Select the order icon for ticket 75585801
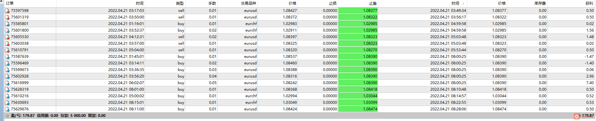 [7, 24]
